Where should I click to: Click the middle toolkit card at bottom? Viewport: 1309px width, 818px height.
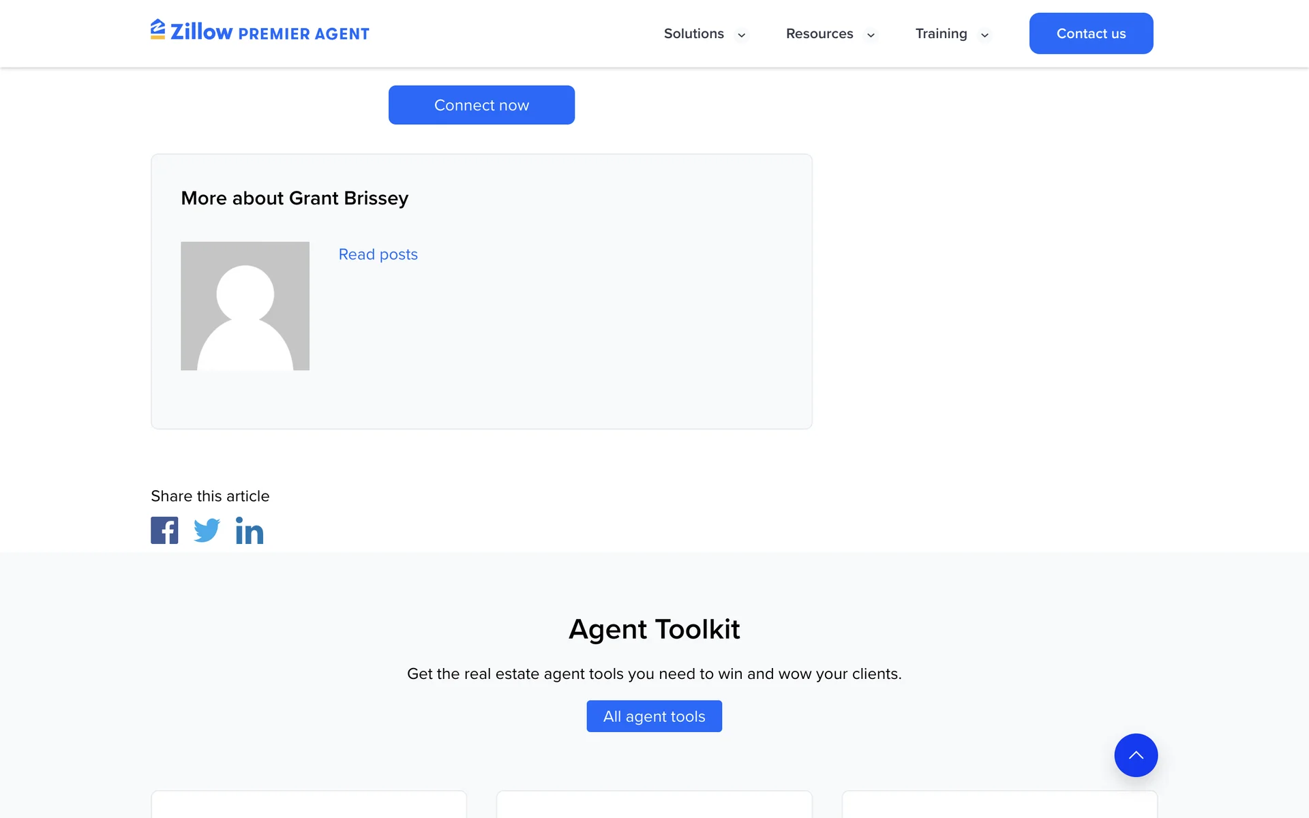tap(654, 804)
